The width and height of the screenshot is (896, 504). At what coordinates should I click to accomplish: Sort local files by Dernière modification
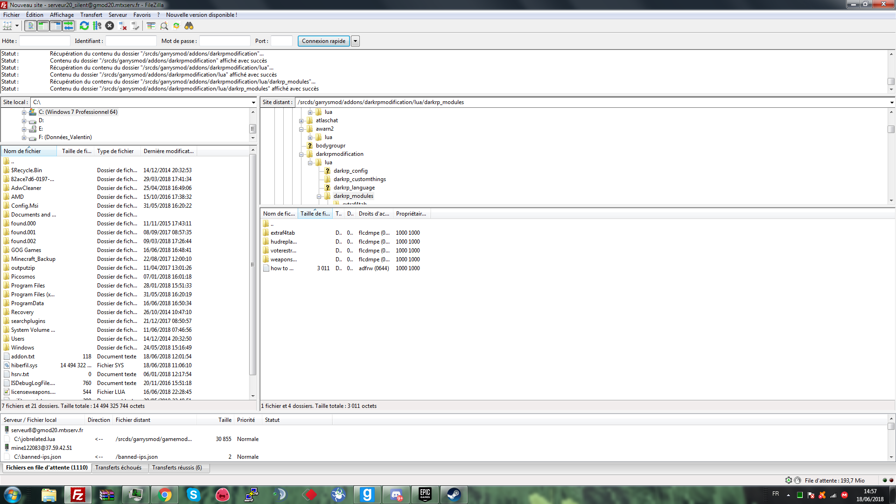[168, 151]
